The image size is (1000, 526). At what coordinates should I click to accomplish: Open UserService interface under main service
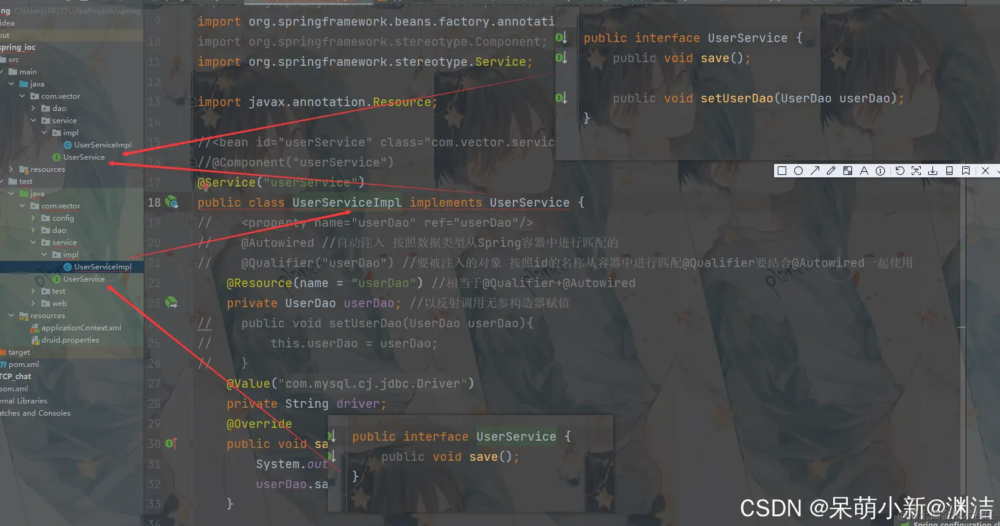click(79, 157)
